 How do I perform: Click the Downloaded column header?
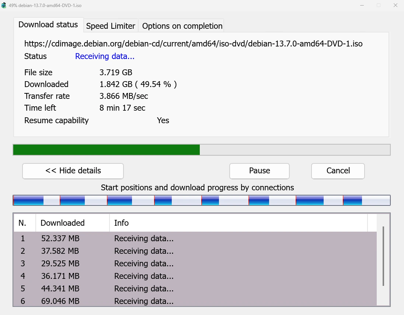[73, 223]
